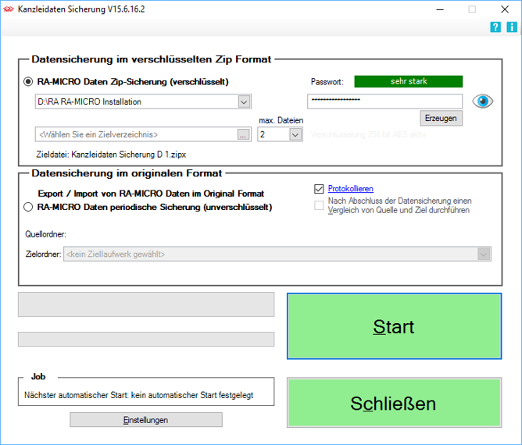This screenshot has height=445, width=522.
Task: Minimize the Kanzleidaten Sicherung window
Action: [440, 9]
